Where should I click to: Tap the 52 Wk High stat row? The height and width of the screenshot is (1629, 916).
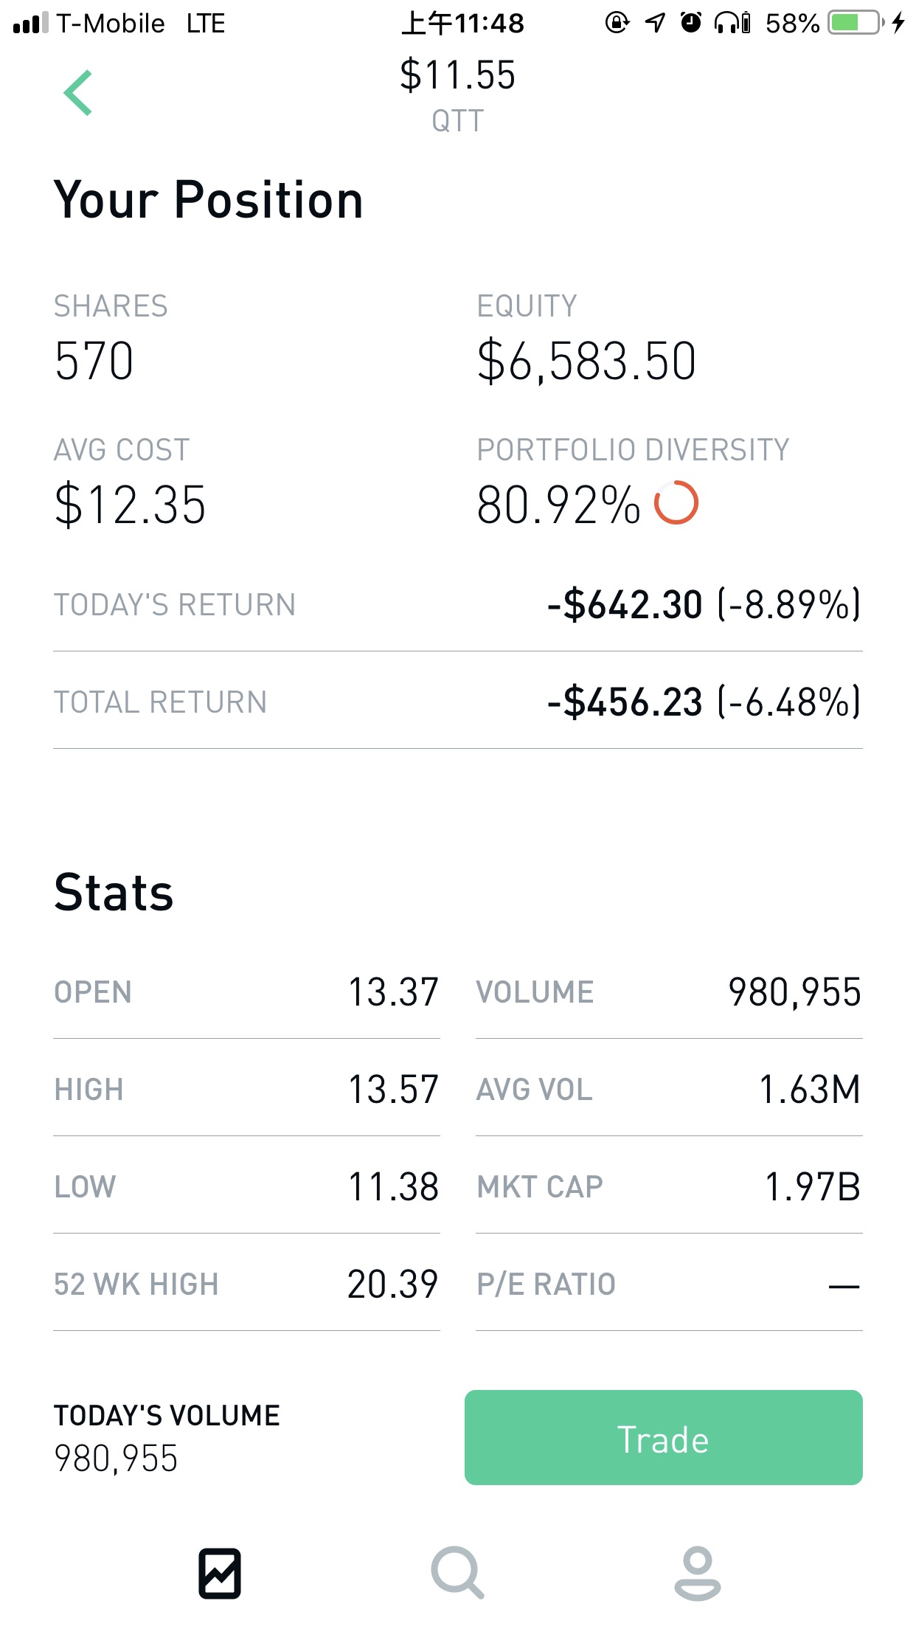click(246, 1284)
